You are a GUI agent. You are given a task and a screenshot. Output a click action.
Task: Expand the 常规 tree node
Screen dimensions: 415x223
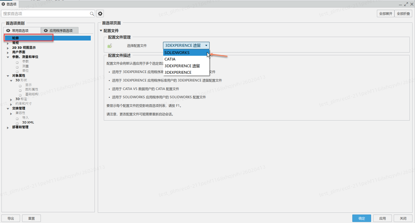tap(8, 43)
